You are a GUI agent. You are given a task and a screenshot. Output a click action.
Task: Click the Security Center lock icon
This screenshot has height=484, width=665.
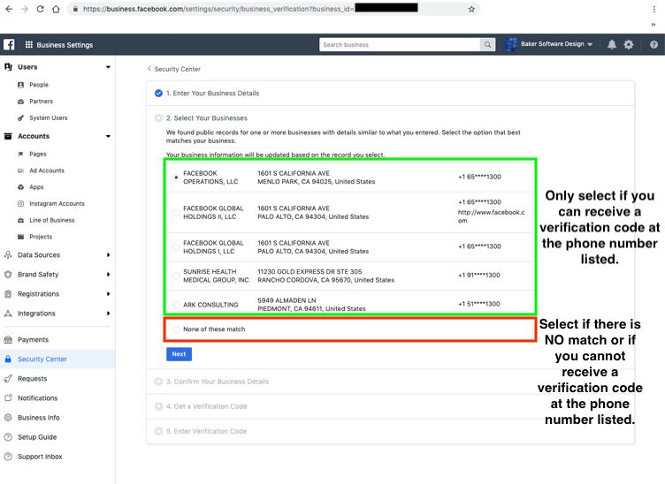pos(8,359)
